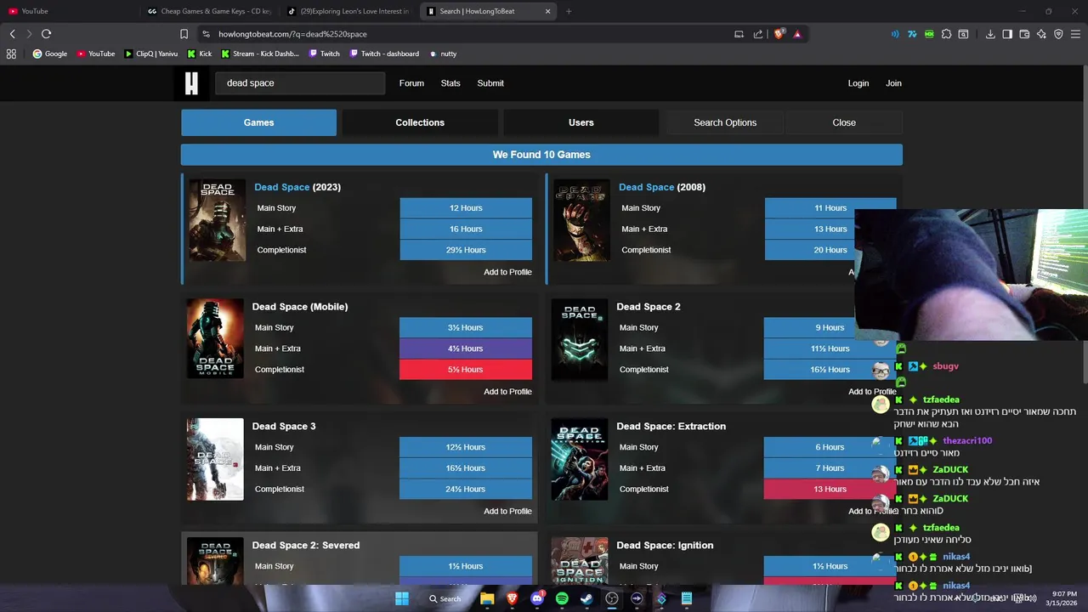
Task: Open File Explorer from taskbar
Action: [487, 598]
